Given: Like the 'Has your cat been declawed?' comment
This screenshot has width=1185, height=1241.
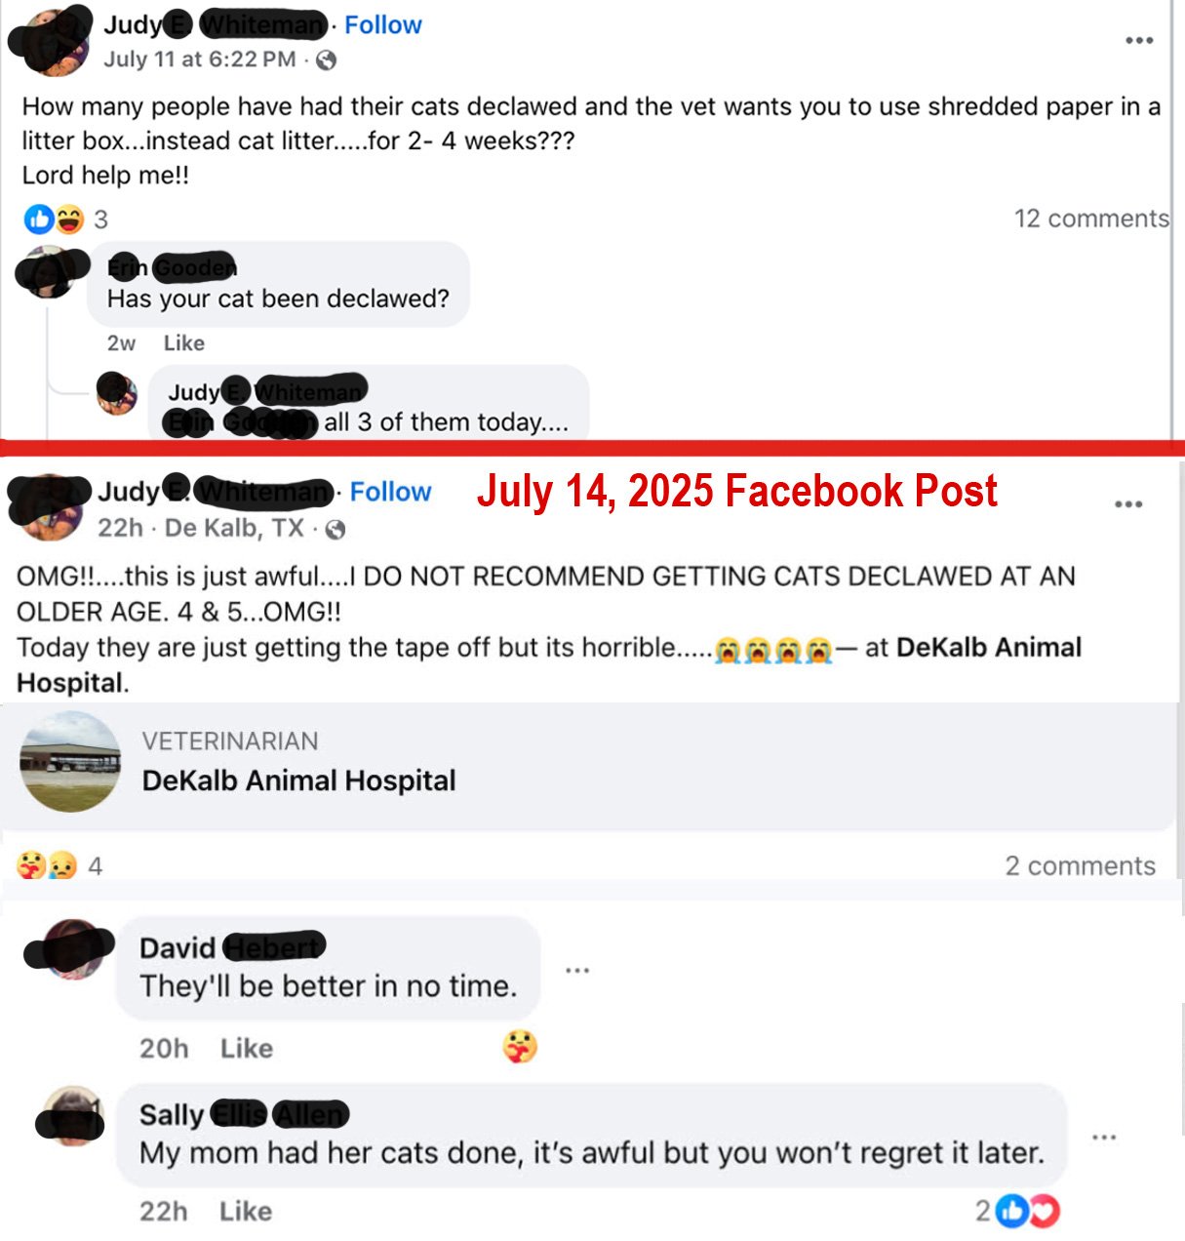Looking at the screenshot, I should click(x=184, y=343).
